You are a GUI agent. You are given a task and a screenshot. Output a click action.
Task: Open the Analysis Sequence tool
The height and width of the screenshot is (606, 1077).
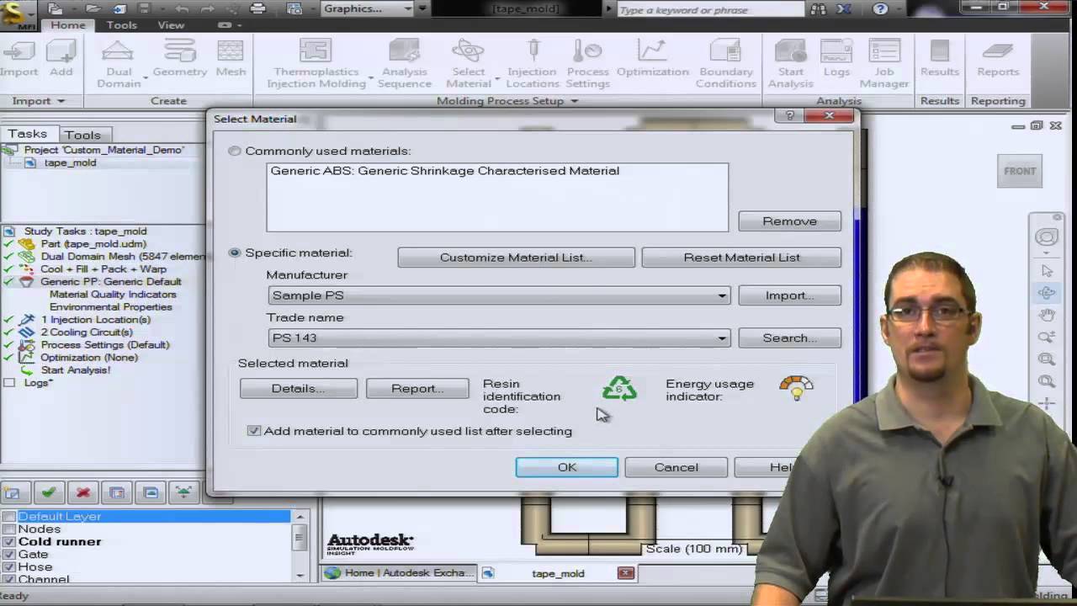point(405,64)
